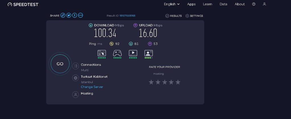Expand the English language dropdown
Image resolution: width=291 pixels, height=119 pixels.
point(172,4)
